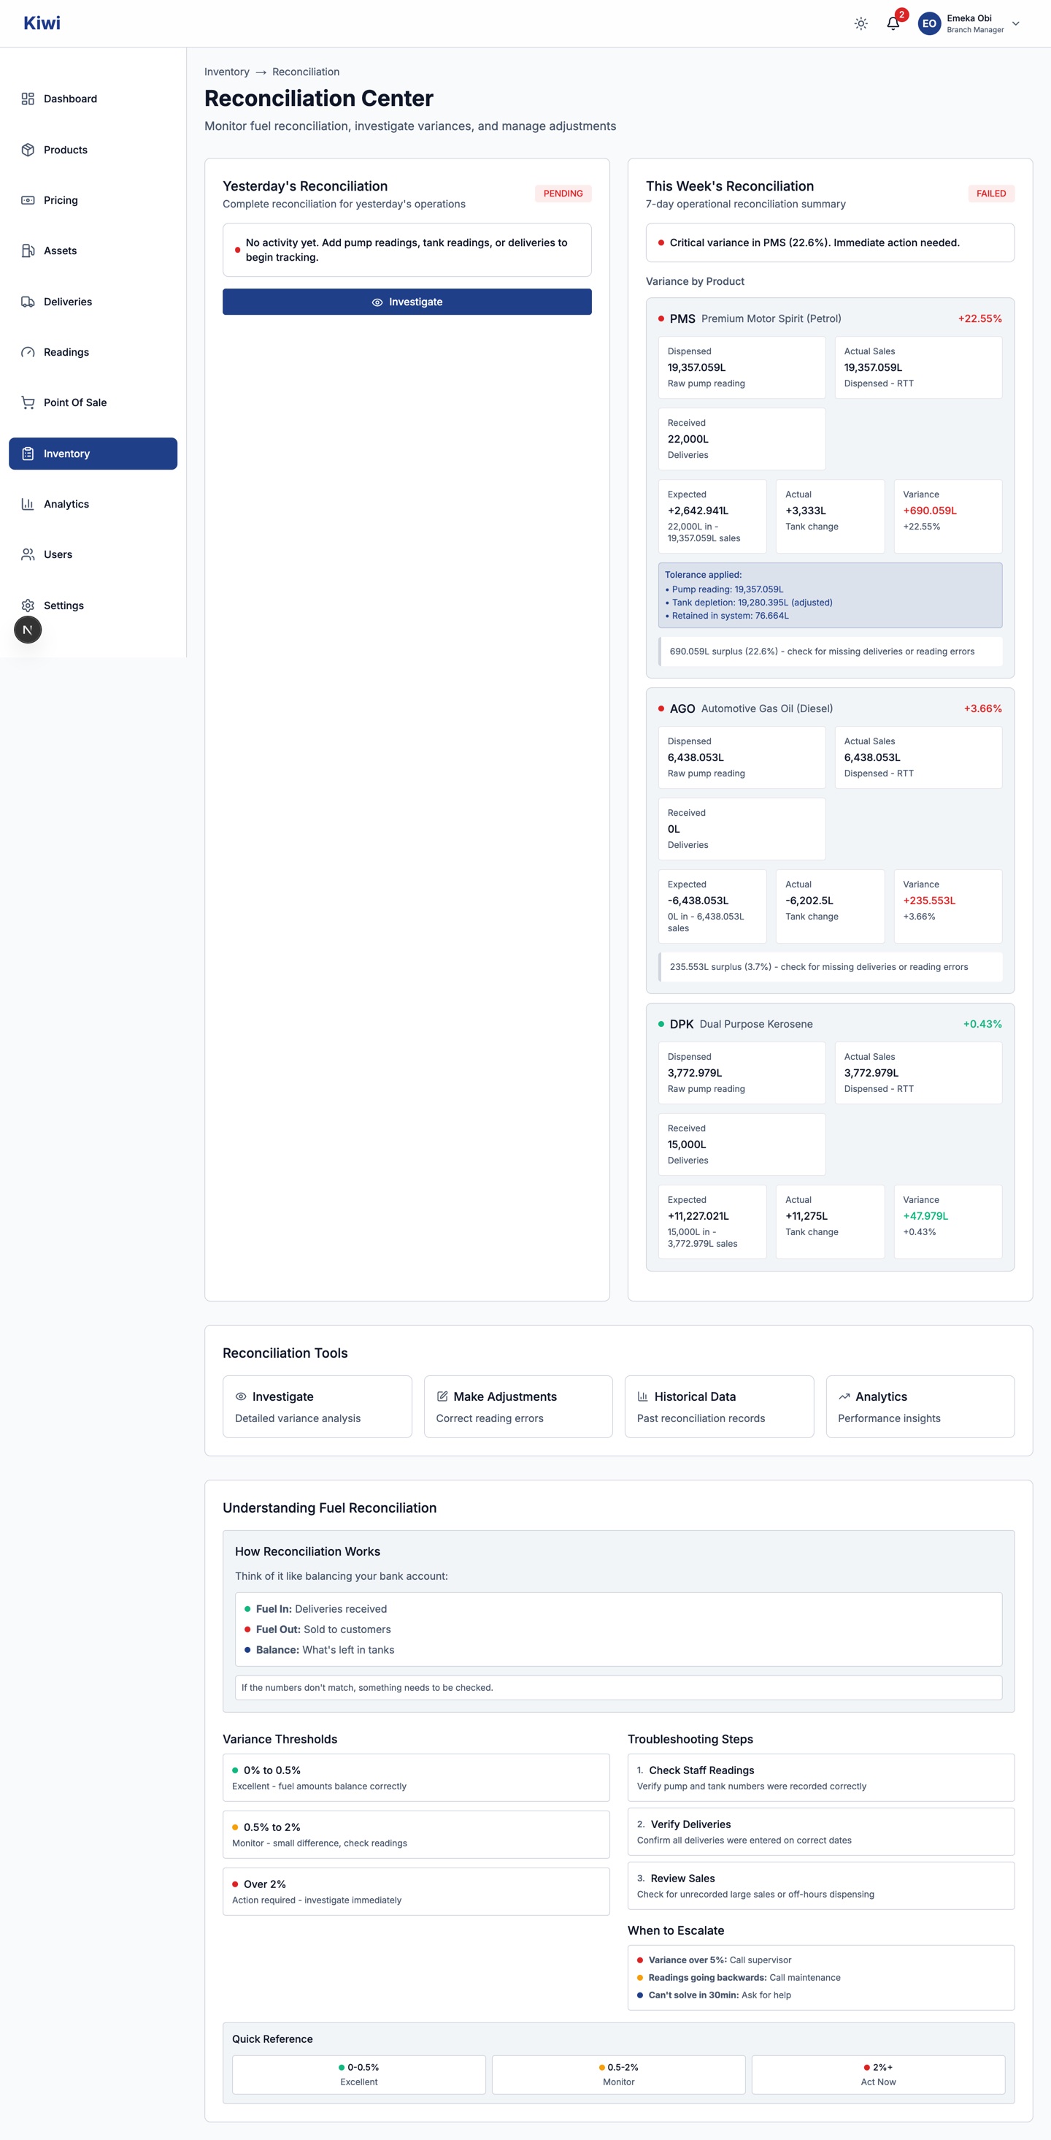Click the Over 2% threshold row
The width and height of the screenshot is (1051, 2140).
click(416, 1892)
